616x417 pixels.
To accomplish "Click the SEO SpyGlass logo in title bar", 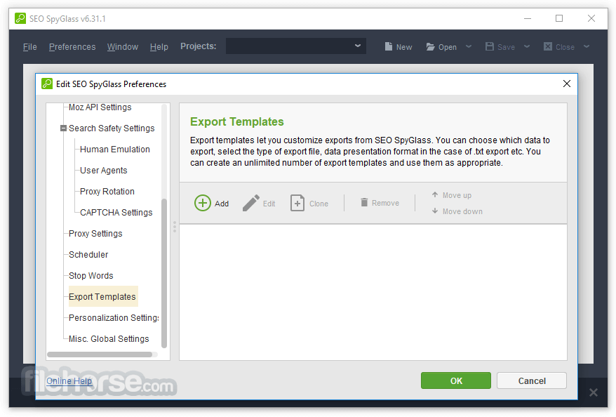I will (x=20, y=18).
